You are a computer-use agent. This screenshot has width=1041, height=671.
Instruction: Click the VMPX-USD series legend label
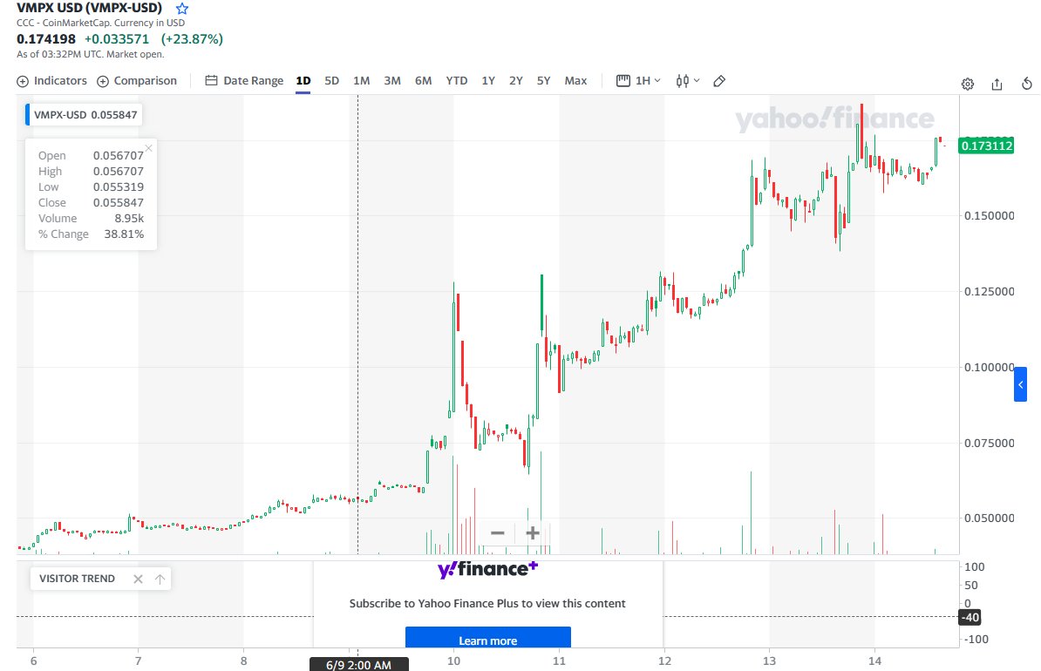click(85, 115)
